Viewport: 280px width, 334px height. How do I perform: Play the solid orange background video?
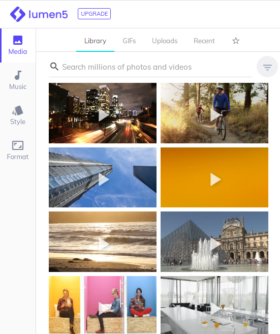click(x=214, y=177)
